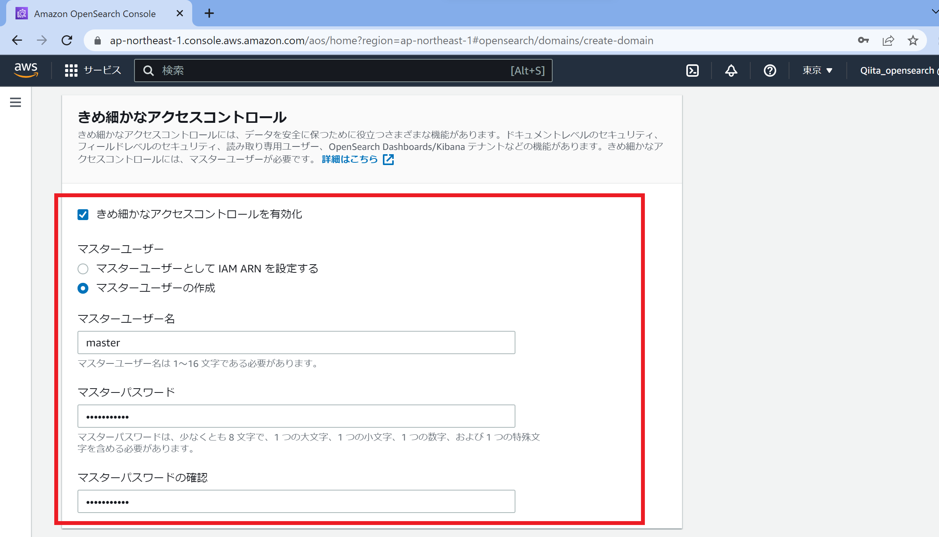939x537 pixels.
Task: Click the share page icon
Action: [x=888, y=40]
